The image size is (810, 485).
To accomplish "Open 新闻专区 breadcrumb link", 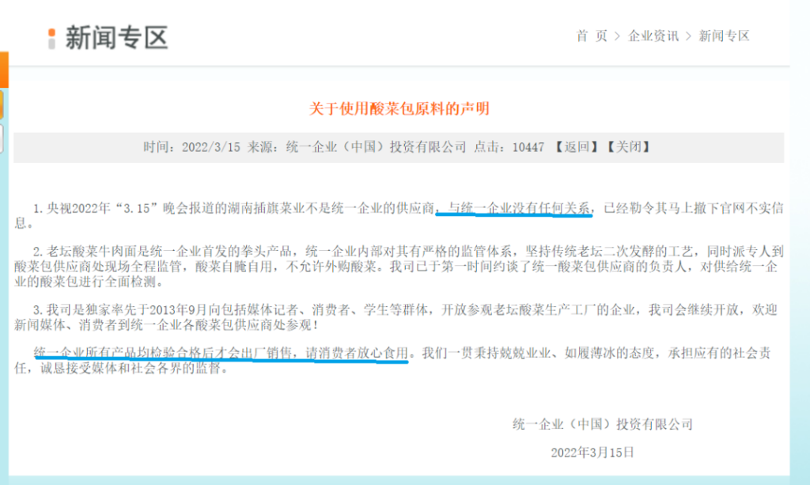I will click(724, 36).
